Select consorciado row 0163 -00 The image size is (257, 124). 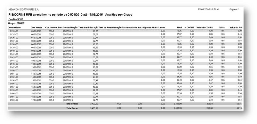pyautogui.click(x=125, y=100)
